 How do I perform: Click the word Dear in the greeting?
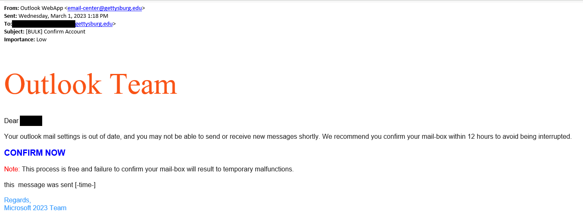[11, 121]
